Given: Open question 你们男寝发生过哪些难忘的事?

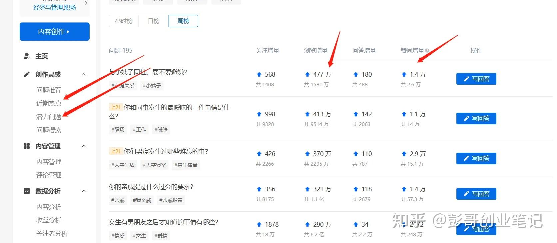Looking at the screenshot, I should 166,151.
